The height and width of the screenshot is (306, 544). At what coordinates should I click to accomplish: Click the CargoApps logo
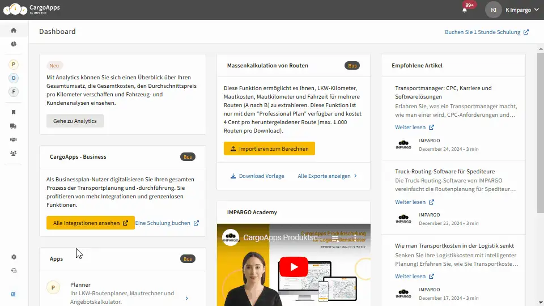tap(32, 10)
